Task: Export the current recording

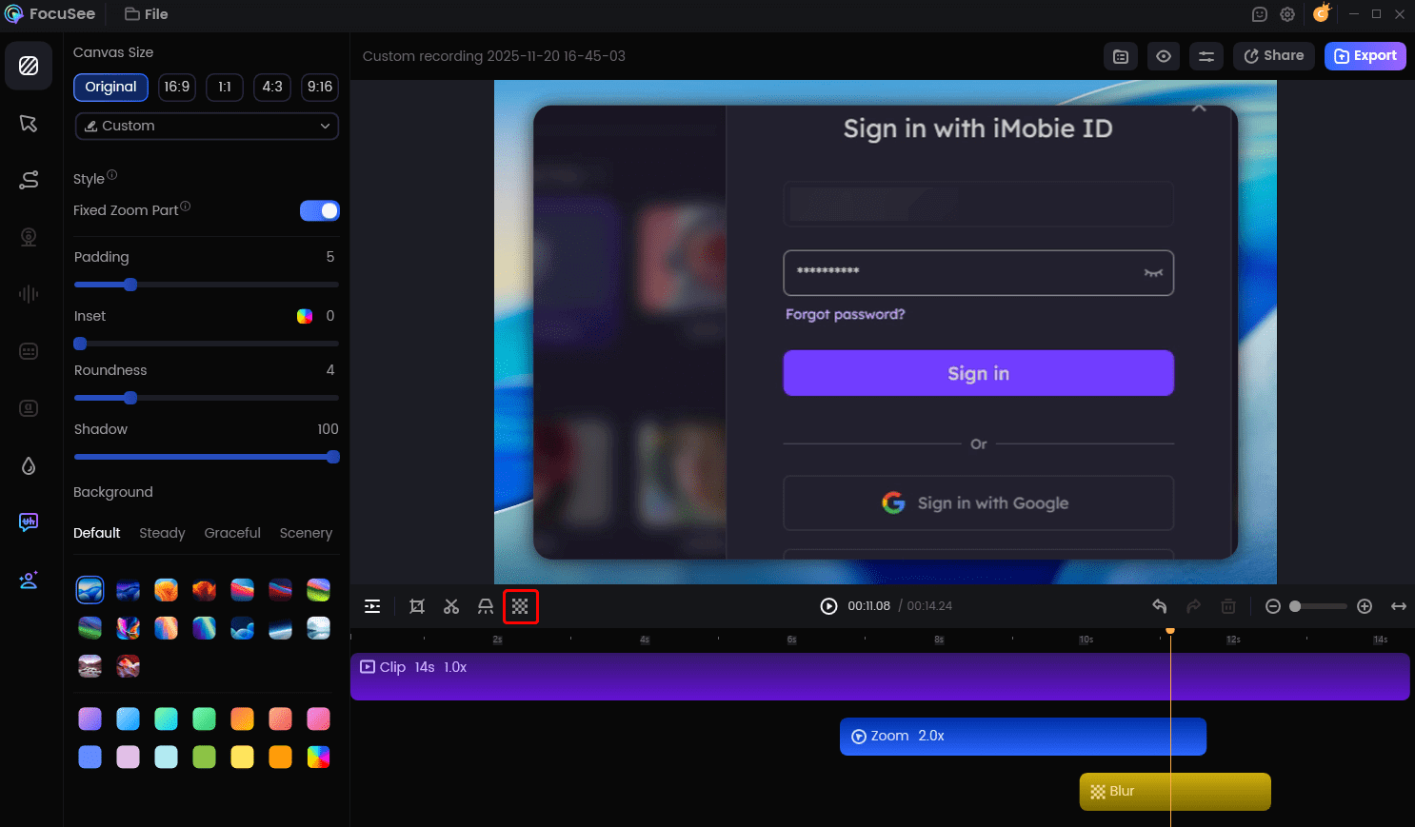Action: click(x=1365, y=56)
